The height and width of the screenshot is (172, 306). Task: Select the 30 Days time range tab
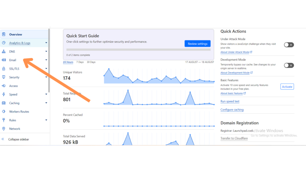pyautogui.click(x=91, y=62)
